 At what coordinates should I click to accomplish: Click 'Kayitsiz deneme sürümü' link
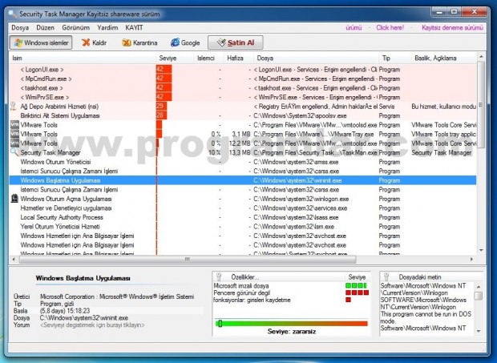click(x=452, y=27)
